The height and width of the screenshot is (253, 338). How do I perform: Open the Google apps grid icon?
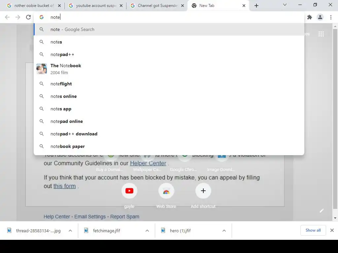click(321, 34)
